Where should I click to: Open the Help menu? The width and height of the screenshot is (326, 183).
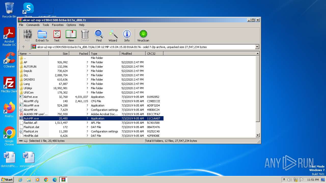tap(81, 25)
